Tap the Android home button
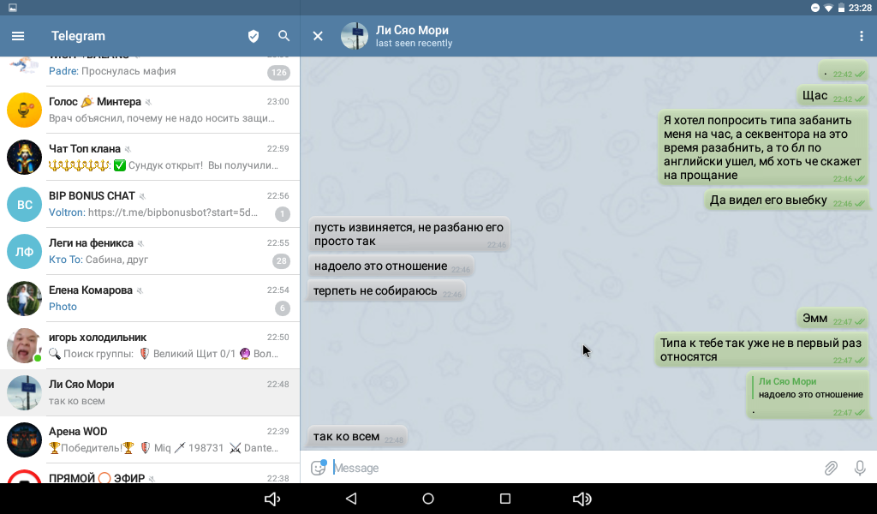Viewport: 877px width, 514px height. point(428,499)
